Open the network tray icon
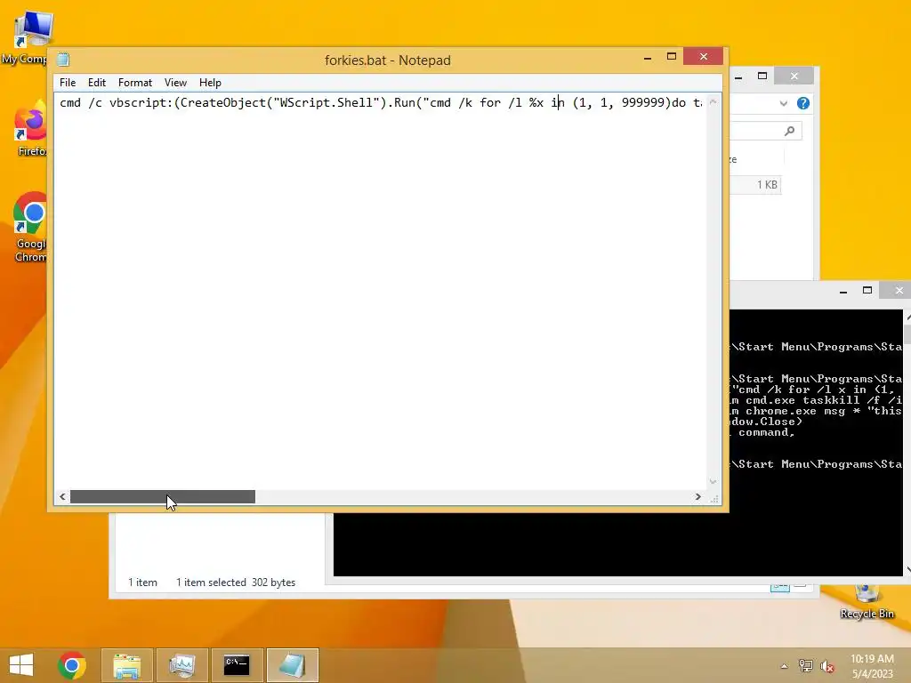Image resolution: width=911 pixels, height=683 pixels. point(805,666)
